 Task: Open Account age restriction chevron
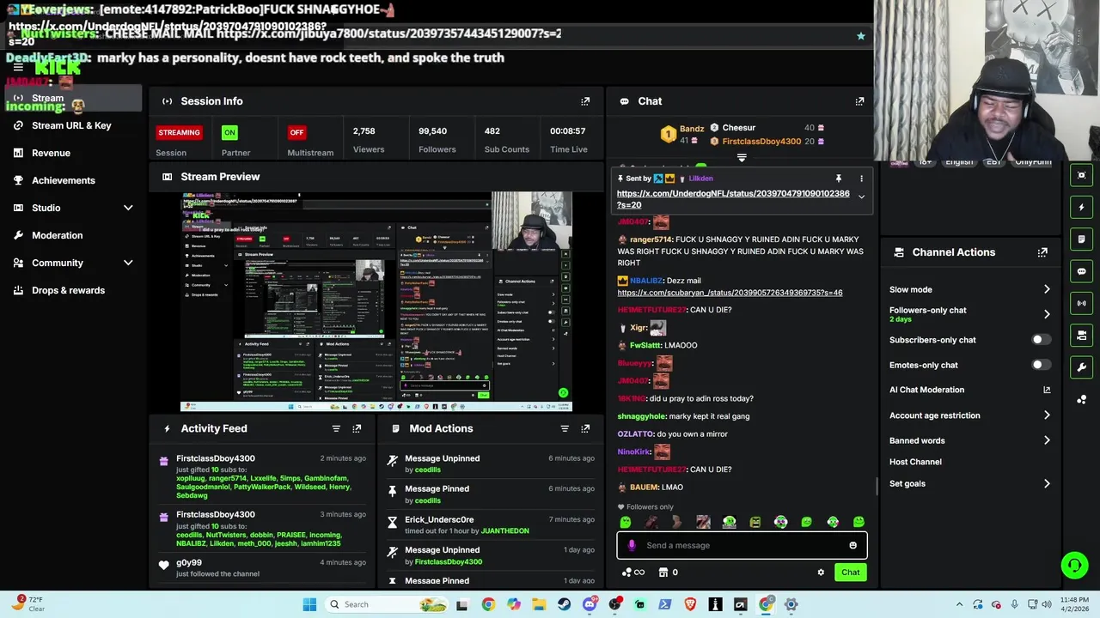(1047, 415)
